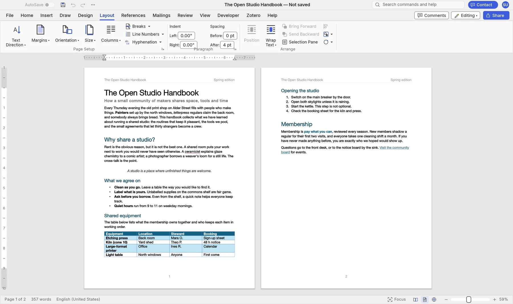
Task: Click the Contact button
Action: [483, 5]
